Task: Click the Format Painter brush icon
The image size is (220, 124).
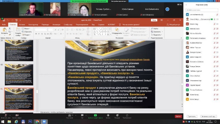Action: click(10, 34)
